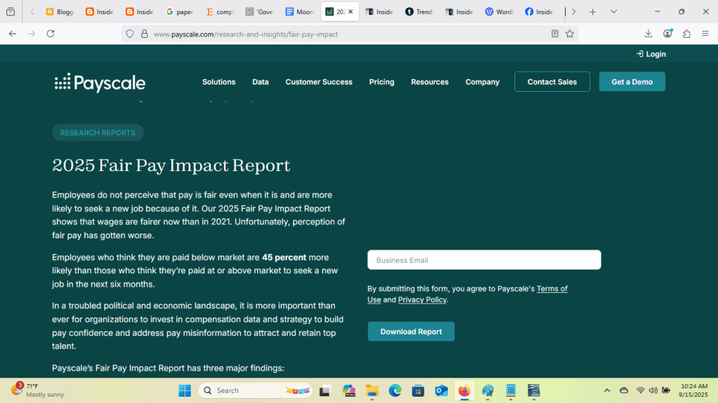
Task: Open the Notepad taskbar icon
Action: (x=510, y=390)
